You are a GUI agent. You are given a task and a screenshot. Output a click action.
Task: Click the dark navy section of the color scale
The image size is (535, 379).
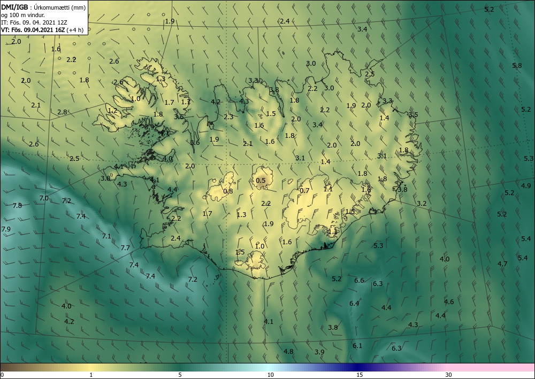(x=356, y=367)
